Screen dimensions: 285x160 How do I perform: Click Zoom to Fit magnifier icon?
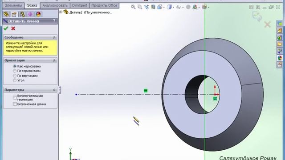point(133,7)
